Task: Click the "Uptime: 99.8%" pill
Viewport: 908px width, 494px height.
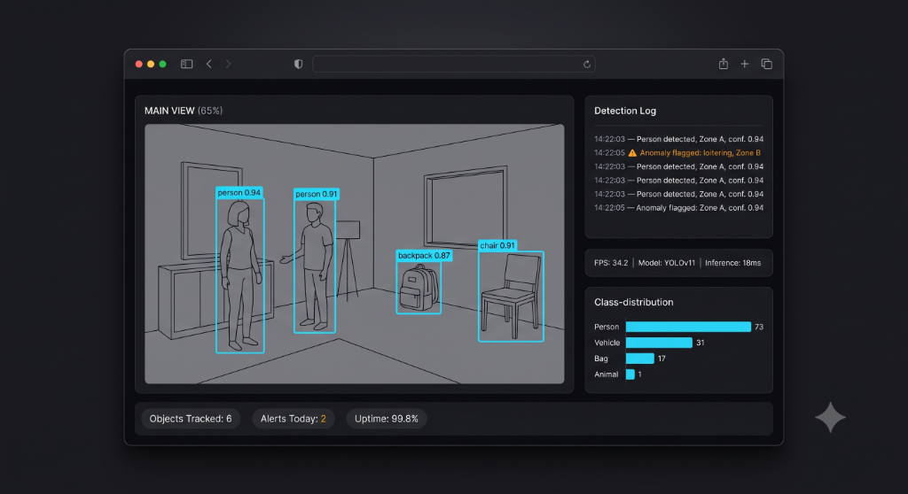Action: click(387, 419)
